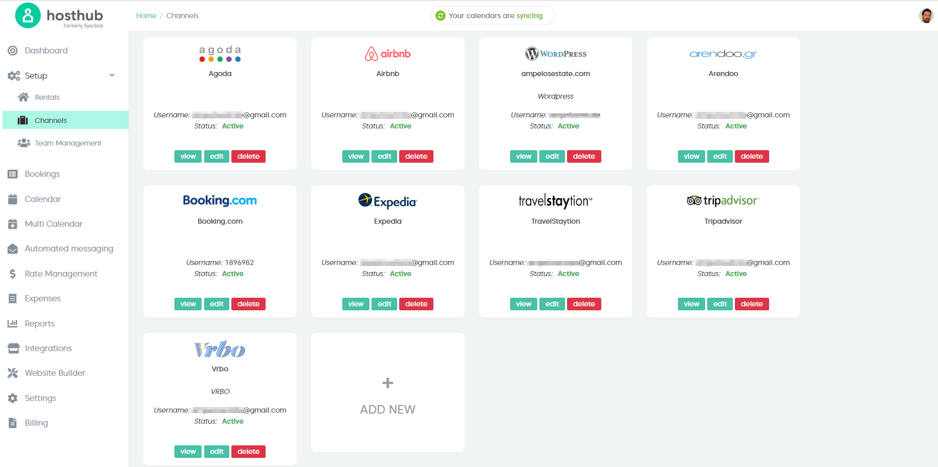Edit the ampelosestate.com Wordpress channel

point(552,156)
